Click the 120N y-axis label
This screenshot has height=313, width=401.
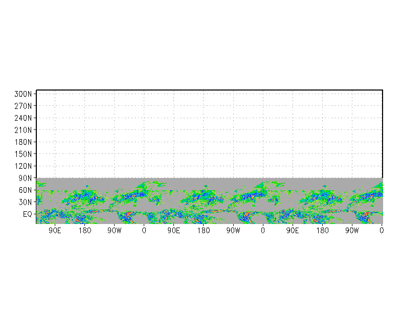23,166
